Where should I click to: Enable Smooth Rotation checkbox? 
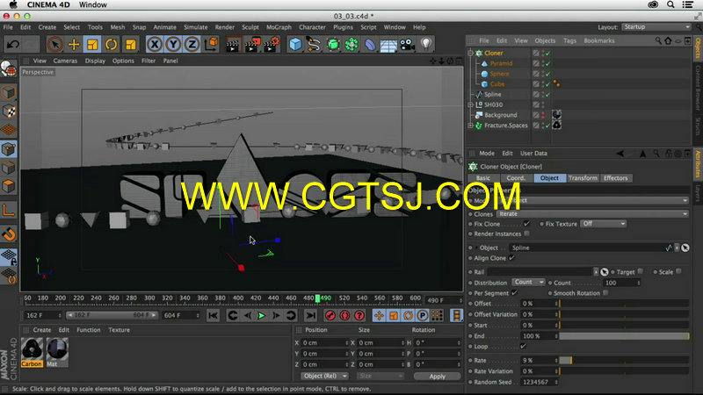point(605,293)
